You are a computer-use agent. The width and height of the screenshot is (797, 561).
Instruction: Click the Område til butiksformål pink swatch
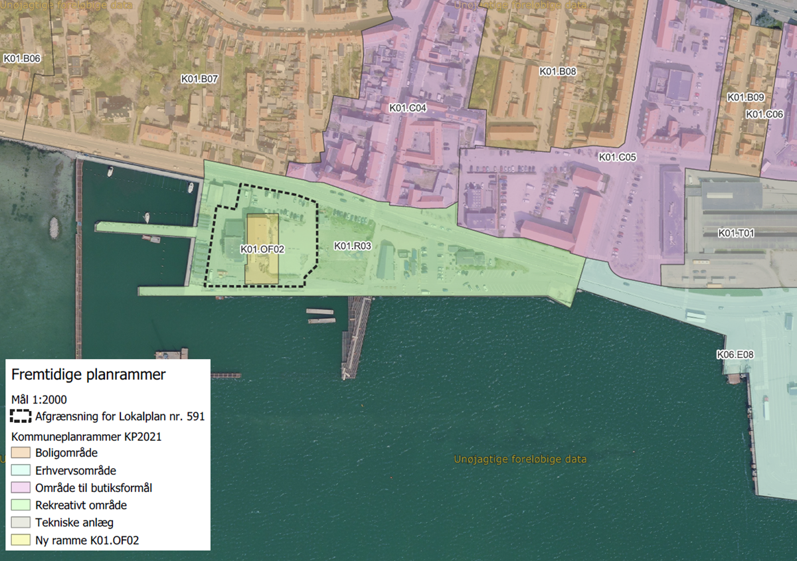click(21, 488)
